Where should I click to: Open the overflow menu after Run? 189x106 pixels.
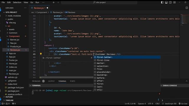pos(43,2)
